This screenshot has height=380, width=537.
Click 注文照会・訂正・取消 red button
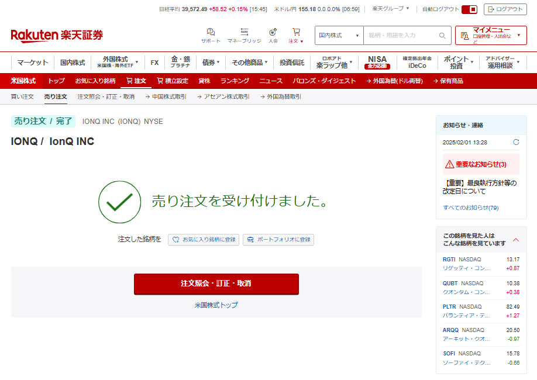point(216,284)
